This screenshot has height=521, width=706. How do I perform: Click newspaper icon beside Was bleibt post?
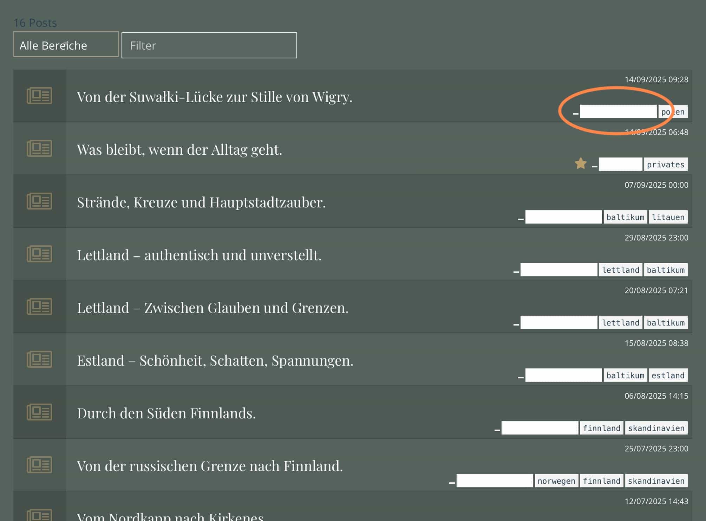click(x=39, y=148)
